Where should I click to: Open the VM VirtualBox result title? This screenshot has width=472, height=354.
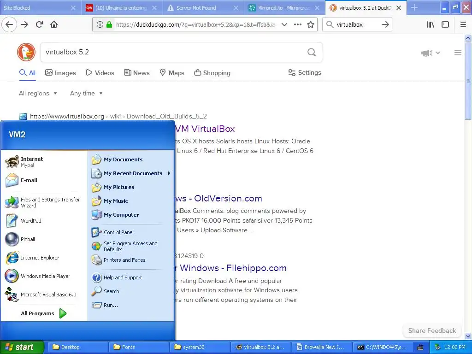[x=205, y=129]
